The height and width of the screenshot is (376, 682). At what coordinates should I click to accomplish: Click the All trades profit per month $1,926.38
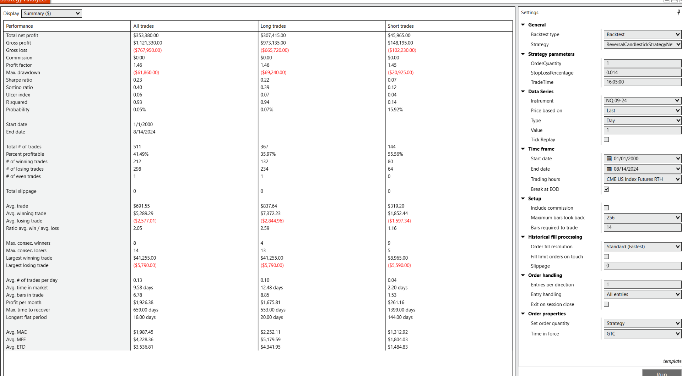tap(143, 303)
